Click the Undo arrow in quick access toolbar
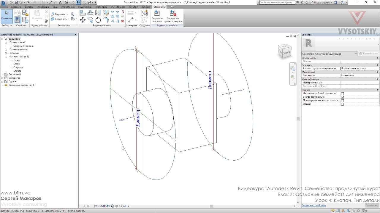The height and width of the screenshot is (213, 380). 28,2
